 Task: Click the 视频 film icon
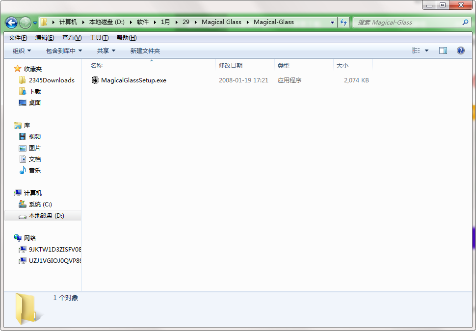pyautogui.click(x=23, y=136)
